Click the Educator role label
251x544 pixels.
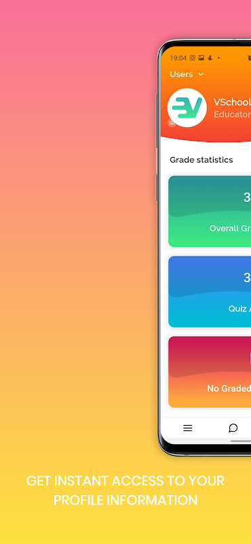[x=232, y=114]
